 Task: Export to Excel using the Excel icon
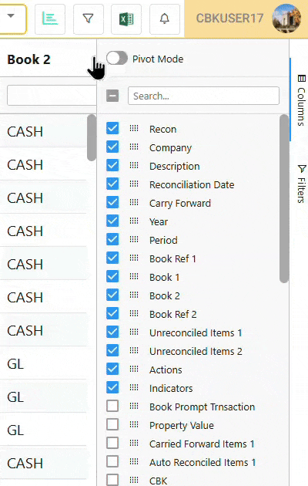pos(126,19)
